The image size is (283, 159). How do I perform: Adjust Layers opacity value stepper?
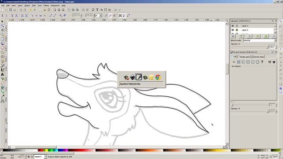click(276, 47)
